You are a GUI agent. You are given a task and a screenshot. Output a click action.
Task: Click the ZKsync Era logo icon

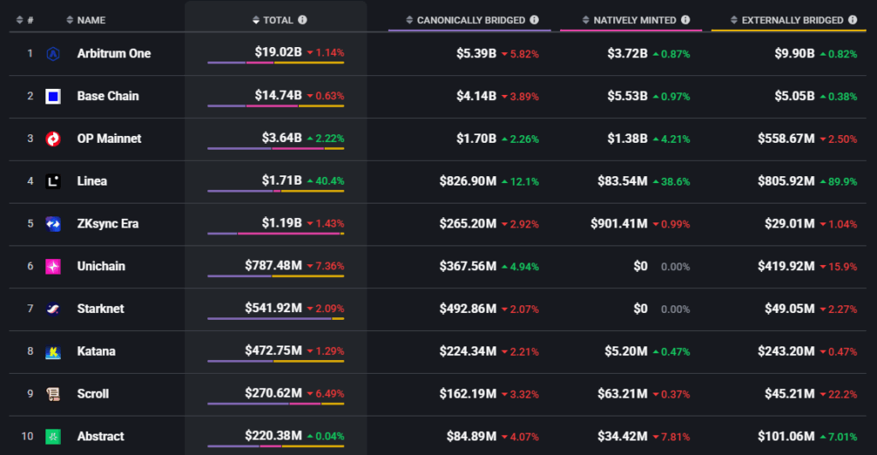53,224
